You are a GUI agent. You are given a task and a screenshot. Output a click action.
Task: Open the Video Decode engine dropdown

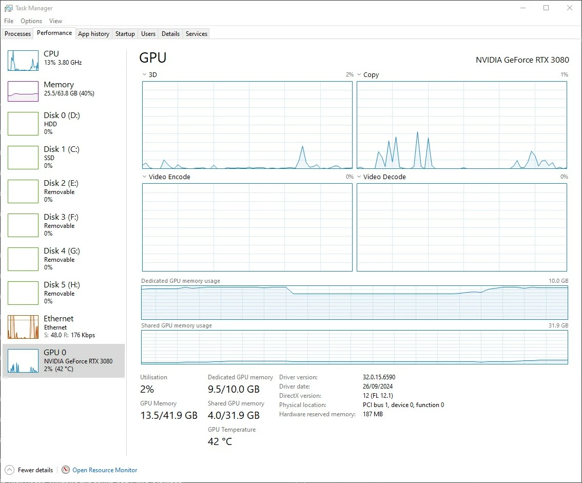click(359, 177)
